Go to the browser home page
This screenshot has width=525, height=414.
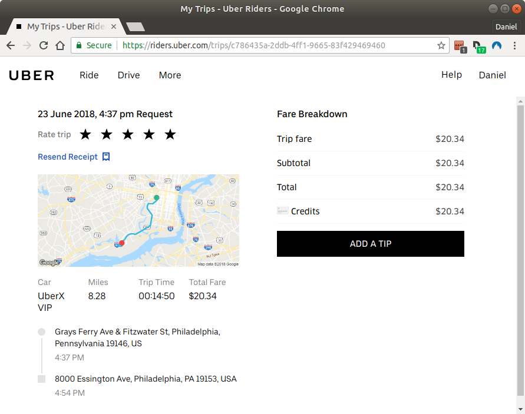(x=60, y=45)
